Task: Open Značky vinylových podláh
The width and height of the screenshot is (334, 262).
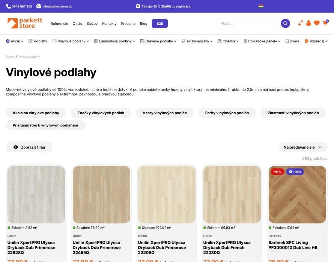Action: pyautogui.click(x=101, y=113)
